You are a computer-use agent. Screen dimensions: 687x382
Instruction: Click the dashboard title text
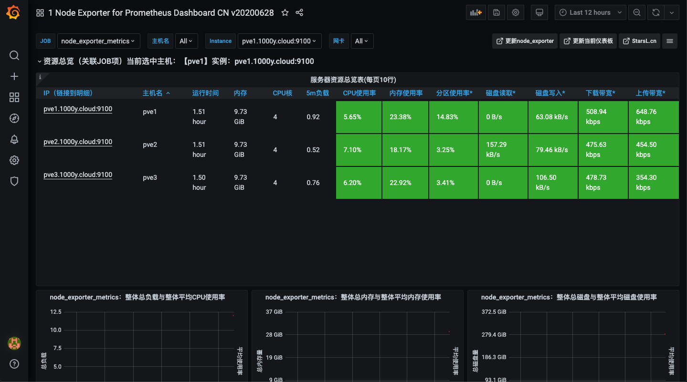161,13
